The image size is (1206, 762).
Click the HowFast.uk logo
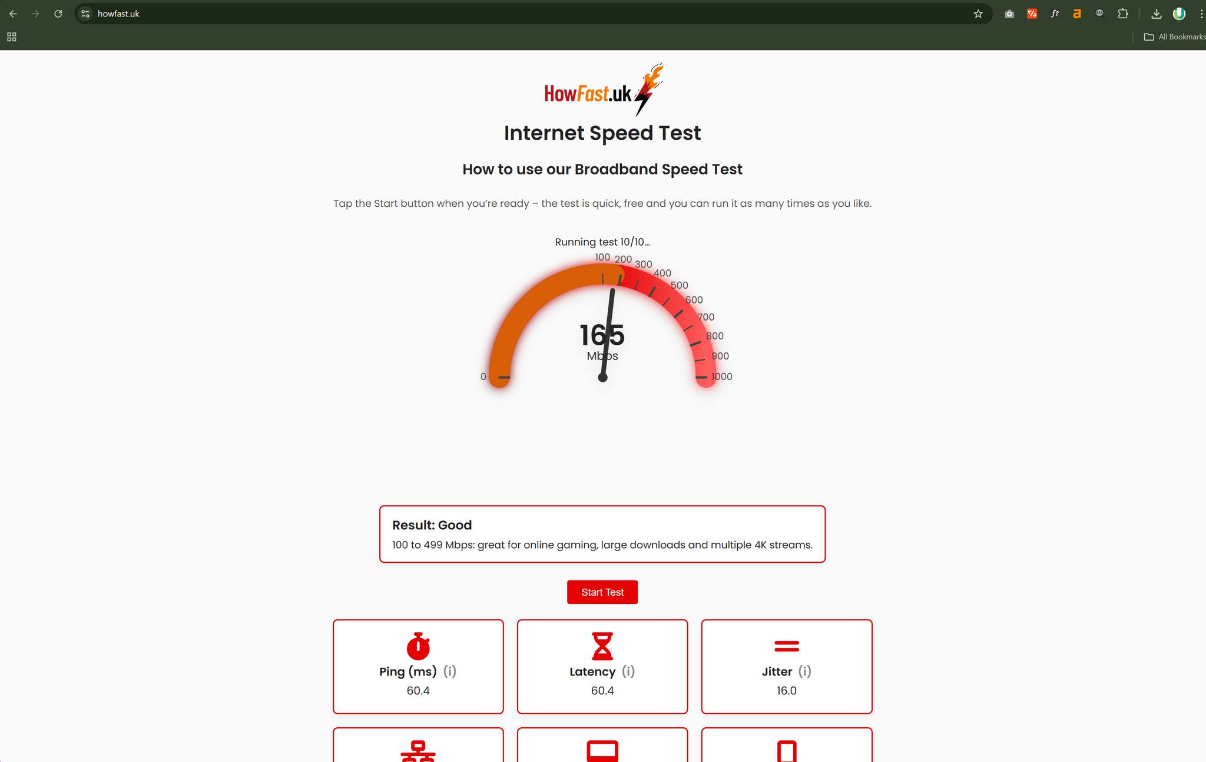pyautogui.click(x=603, y=90)
